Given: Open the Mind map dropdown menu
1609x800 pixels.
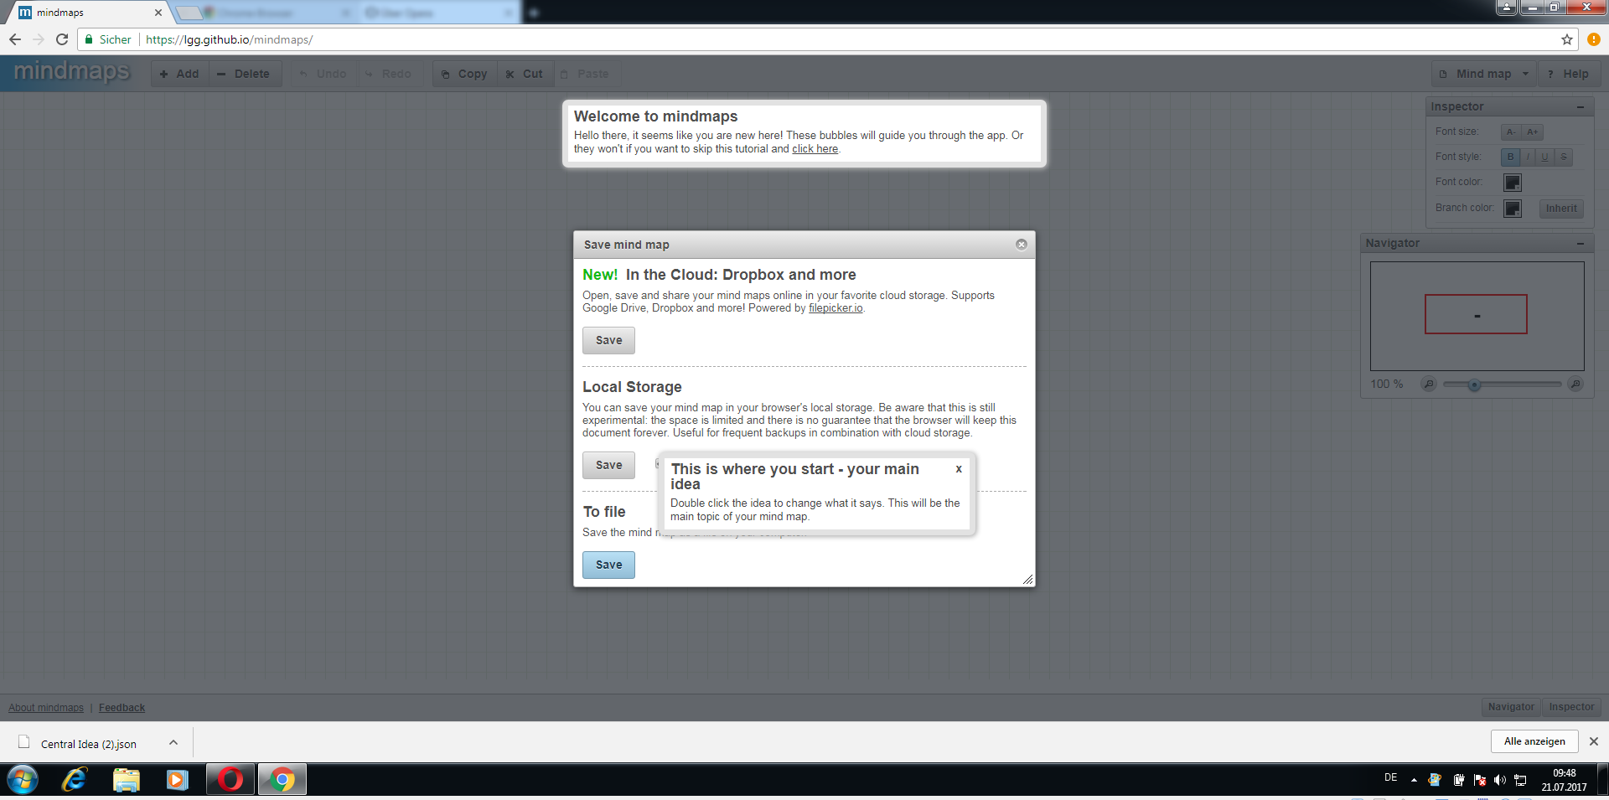Looking at the screenshot, I should 1482,74.
